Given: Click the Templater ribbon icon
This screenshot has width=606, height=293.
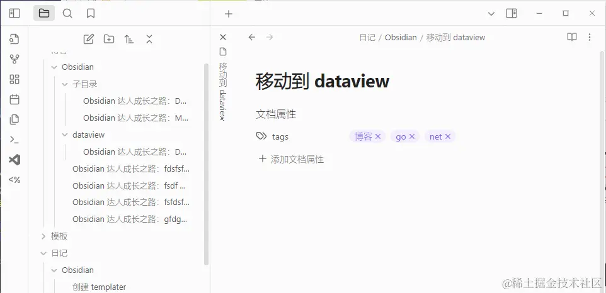Looking at the screenshot, I should coord(14,180).
